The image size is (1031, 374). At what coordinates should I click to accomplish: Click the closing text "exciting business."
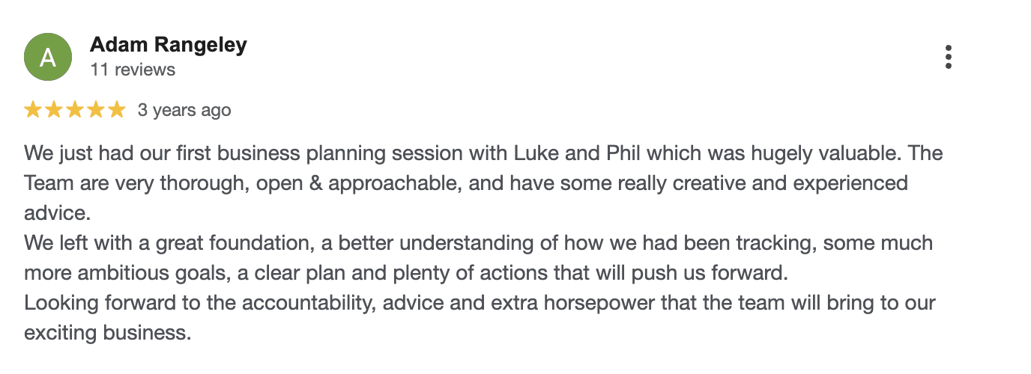[108, 333]
